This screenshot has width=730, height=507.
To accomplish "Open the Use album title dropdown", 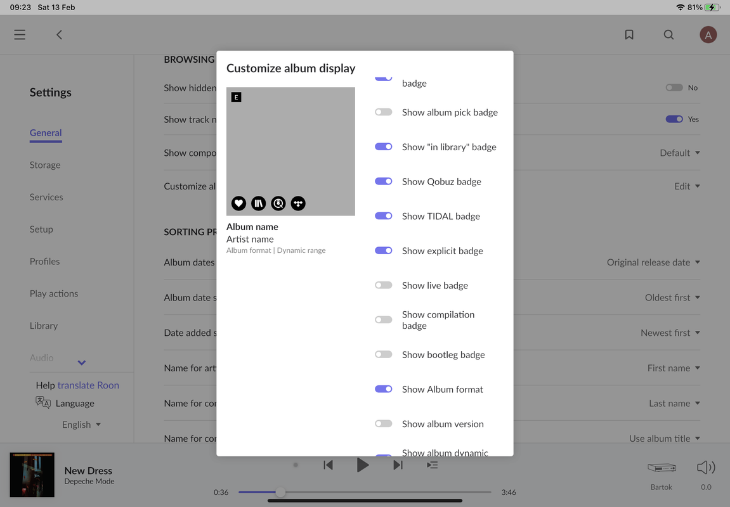I will (x=664, y=439).
